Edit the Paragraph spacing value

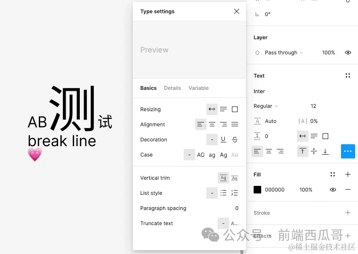tap(237, 208)
